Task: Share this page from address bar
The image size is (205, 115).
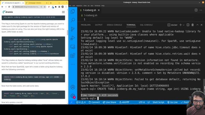Action: point(41,7)
